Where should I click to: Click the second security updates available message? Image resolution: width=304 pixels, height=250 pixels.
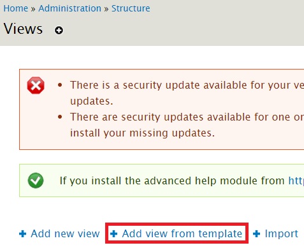pos(187,125)
